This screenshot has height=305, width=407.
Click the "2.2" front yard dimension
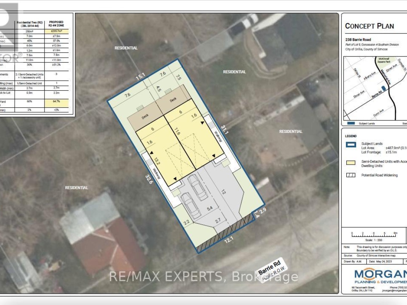[187, 222]
